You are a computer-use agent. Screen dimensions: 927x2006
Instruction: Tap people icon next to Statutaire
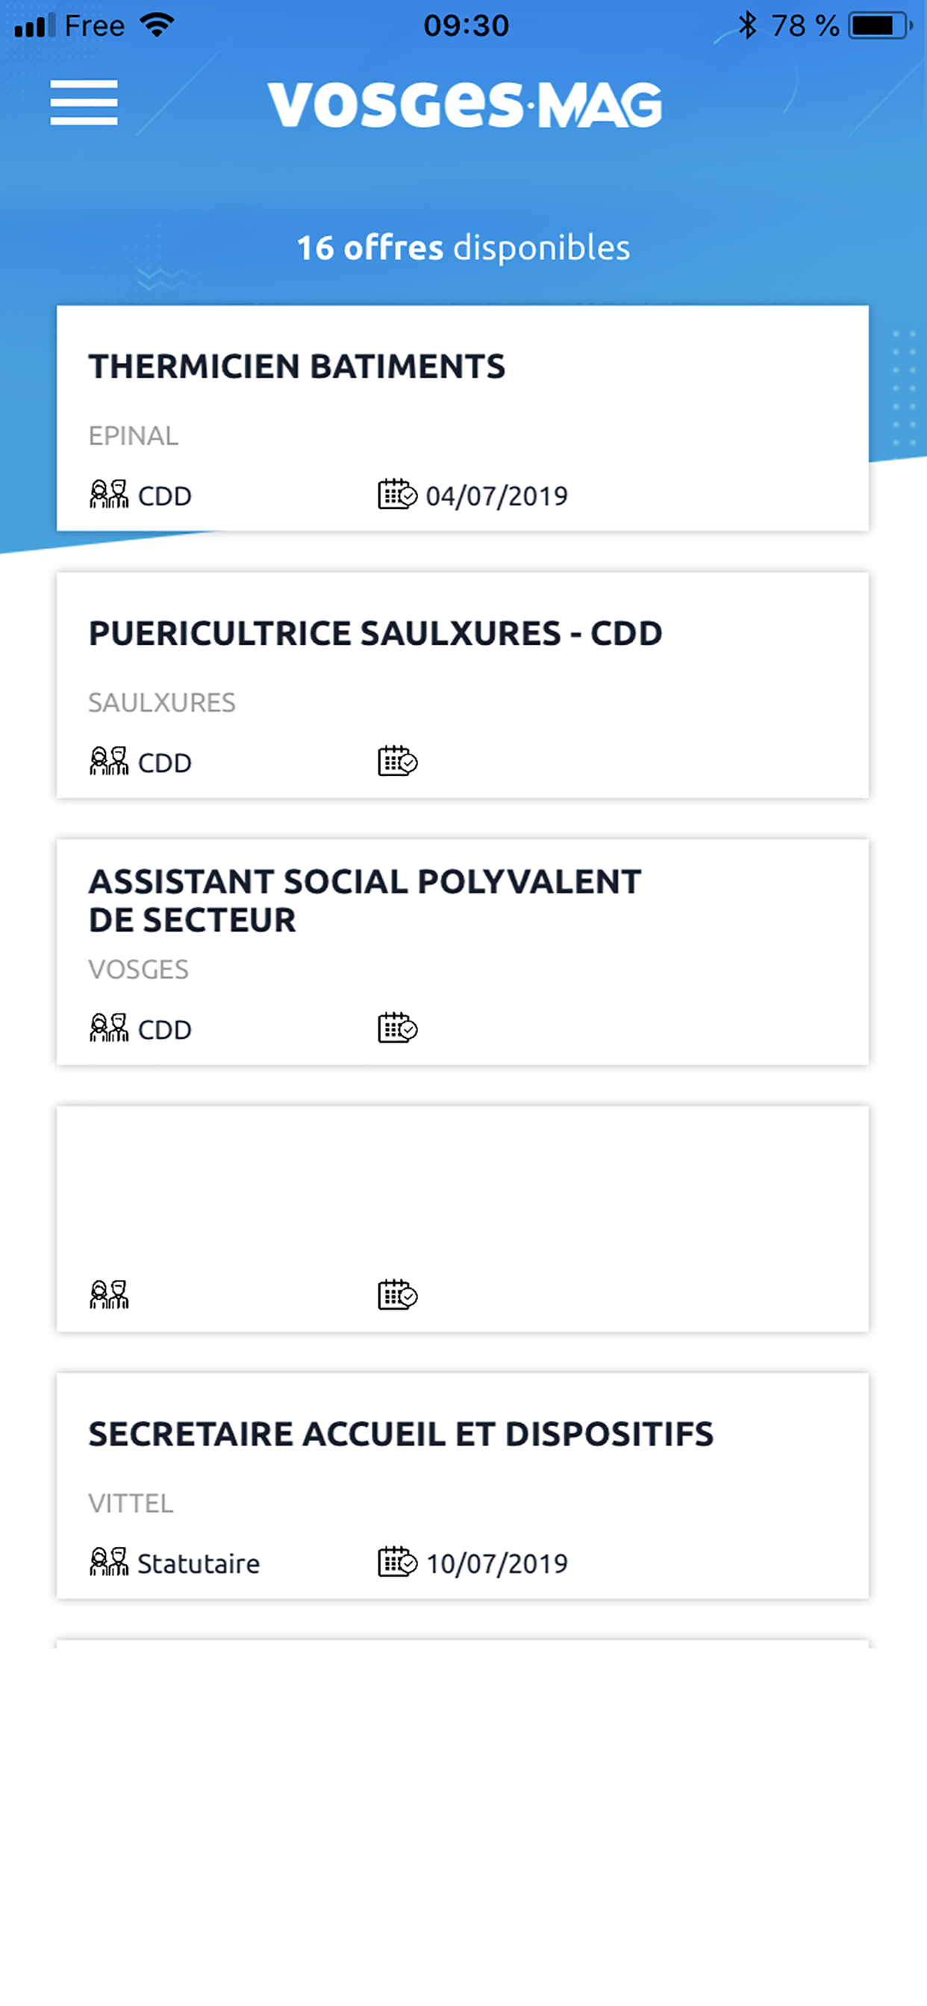[108, 1561]
